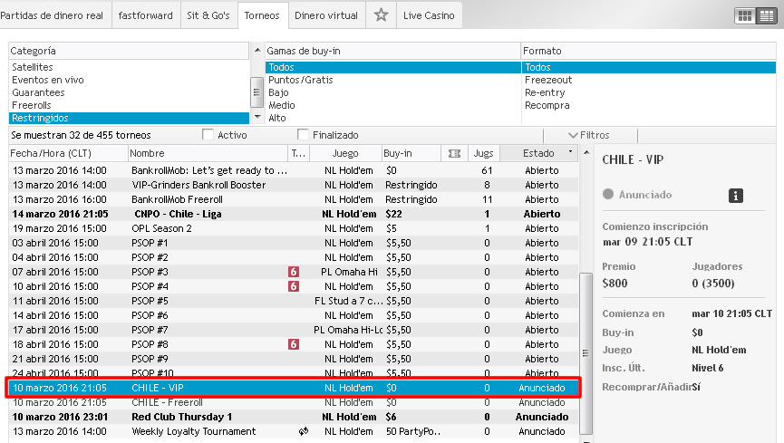Click the red 6 badge on PSOP #3
Image resolution: width=784 pixels, height=443 pixels.
(293, 272)
